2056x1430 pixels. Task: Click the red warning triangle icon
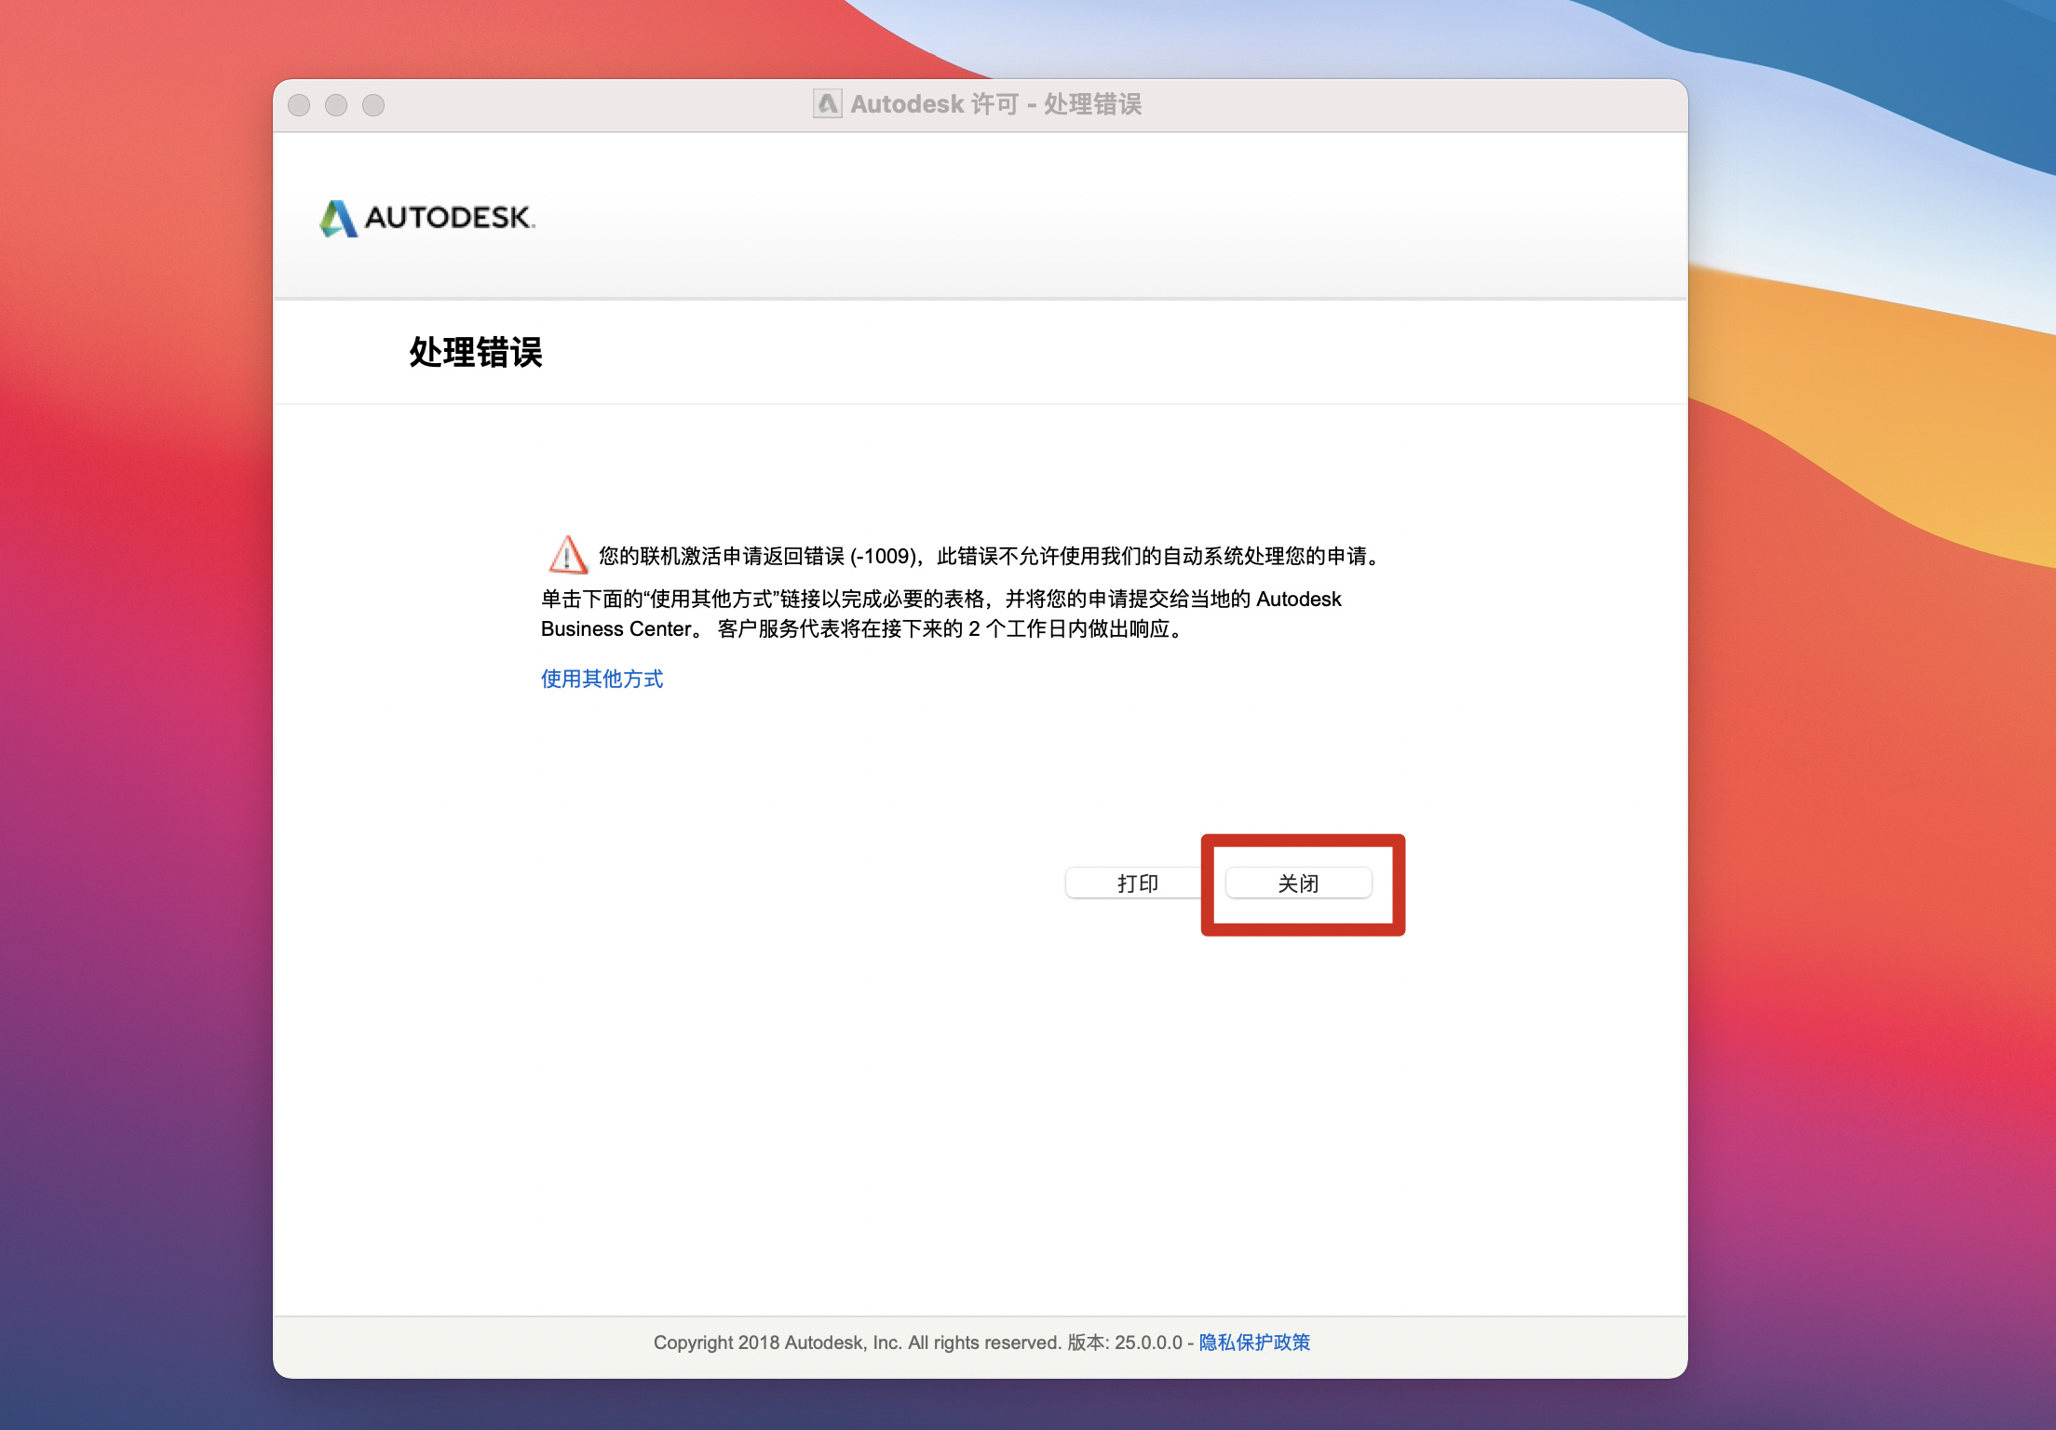point(567,555)
